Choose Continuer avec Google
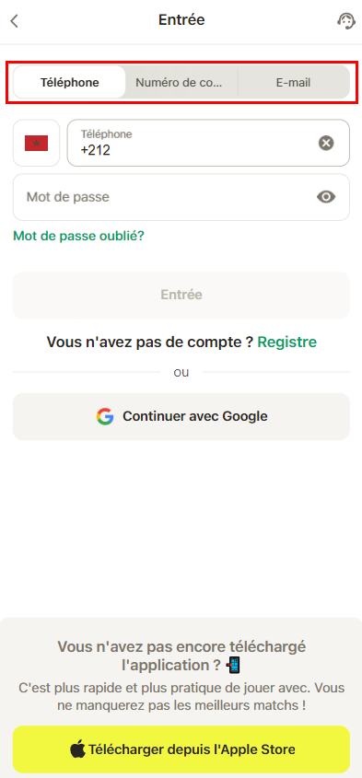 181,416
